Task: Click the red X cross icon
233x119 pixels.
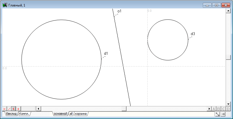Action: [4, 109]
